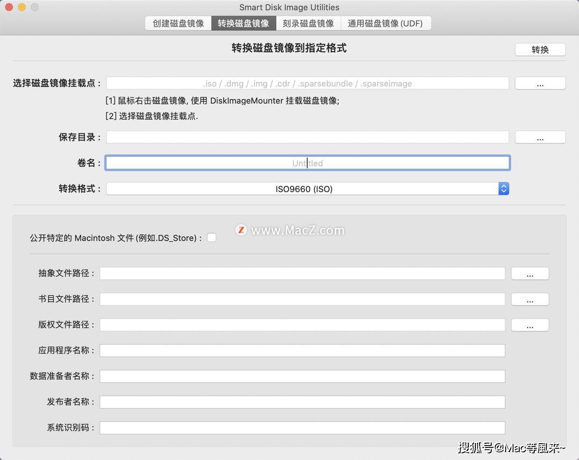The height and width of the screenshot is (460, 579).
Task: Enable exposing specific Macintosh files like .DS_Store
Action: point(212,237)
